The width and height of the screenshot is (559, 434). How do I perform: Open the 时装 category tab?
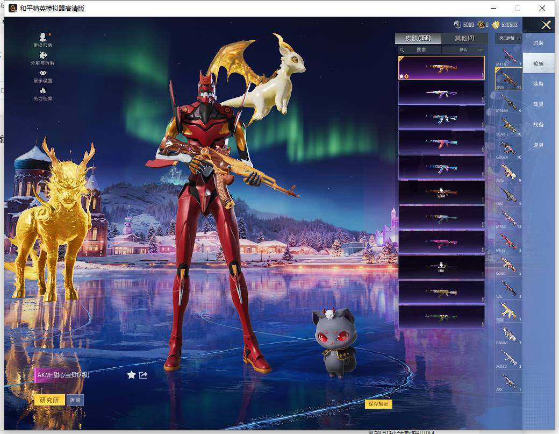coord(539,43)
